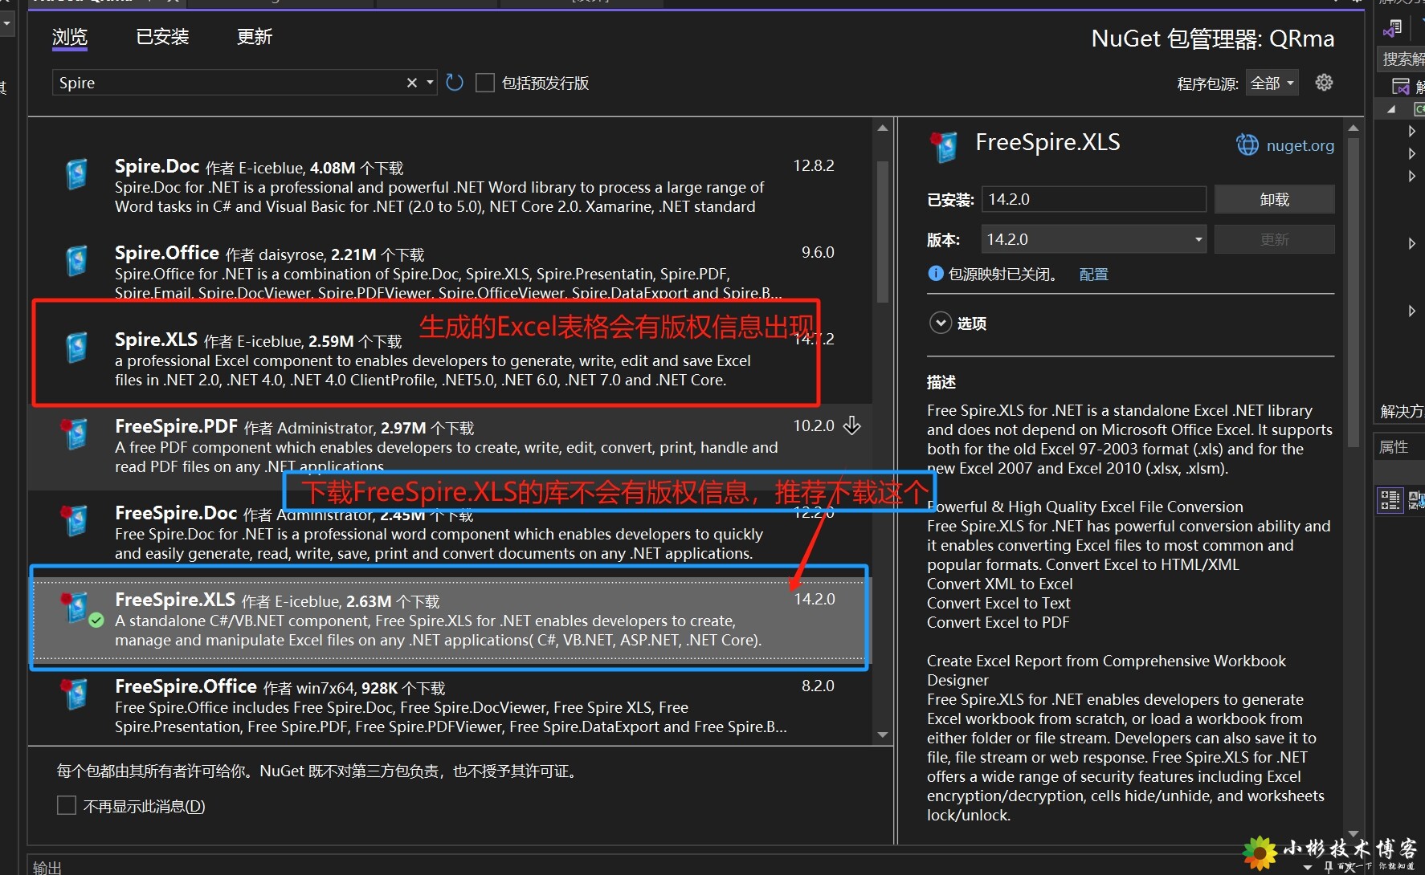Viewport: 1425px width, 875px height.
Task: Open NuGet settings gear icon
Action: (1324, 82)
